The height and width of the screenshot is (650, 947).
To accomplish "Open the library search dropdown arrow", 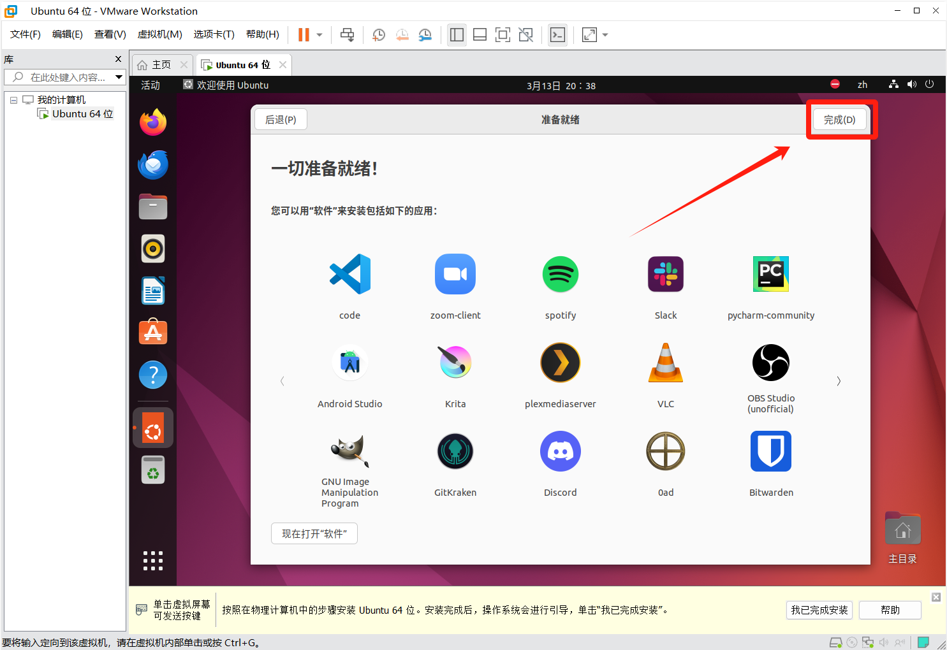I will tap(119, 77).
